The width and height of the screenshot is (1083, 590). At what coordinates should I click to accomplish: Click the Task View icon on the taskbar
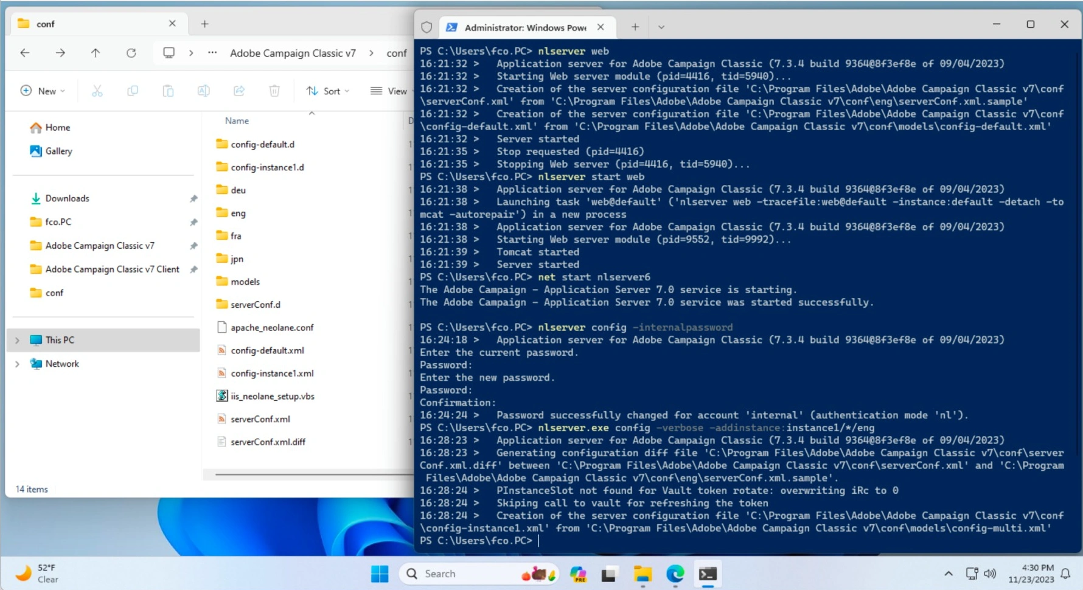coord(609,574)
